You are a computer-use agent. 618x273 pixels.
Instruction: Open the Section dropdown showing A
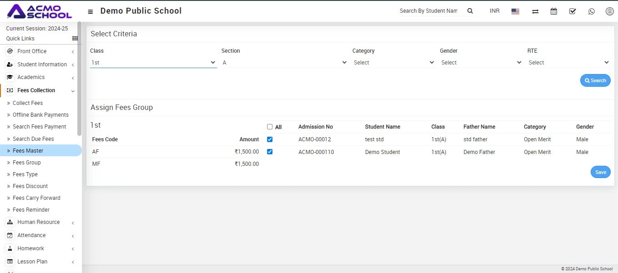click(x=284, y=63)
